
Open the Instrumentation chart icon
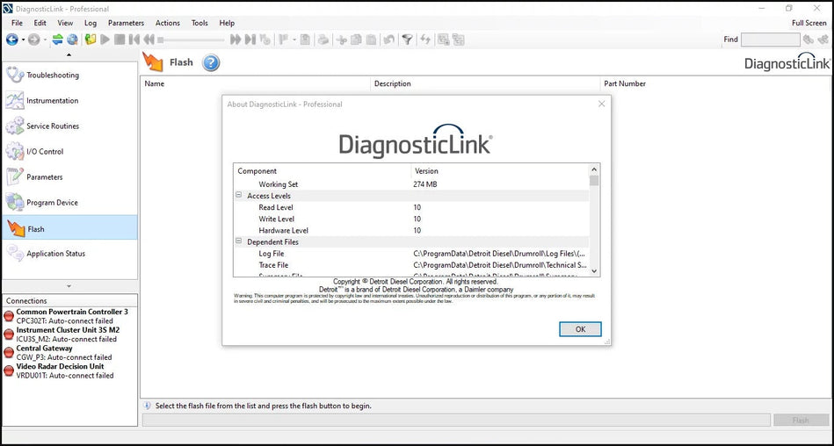tap(15, 101)
